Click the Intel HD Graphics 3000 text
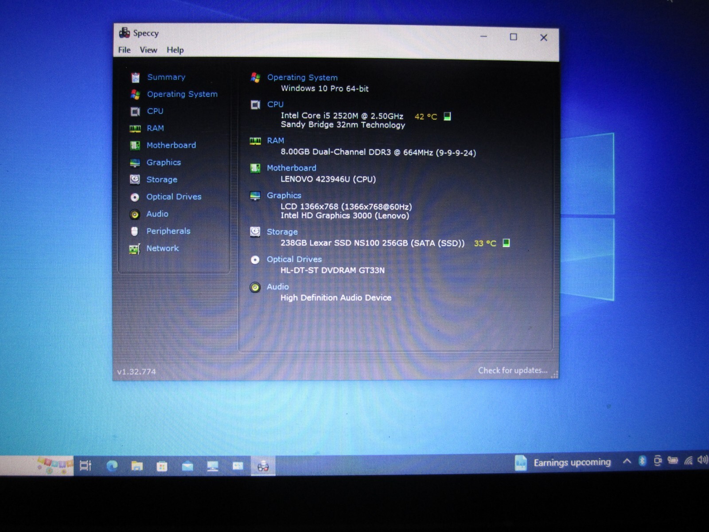This screenshot has height=532, width=709. tap(345, 216)
